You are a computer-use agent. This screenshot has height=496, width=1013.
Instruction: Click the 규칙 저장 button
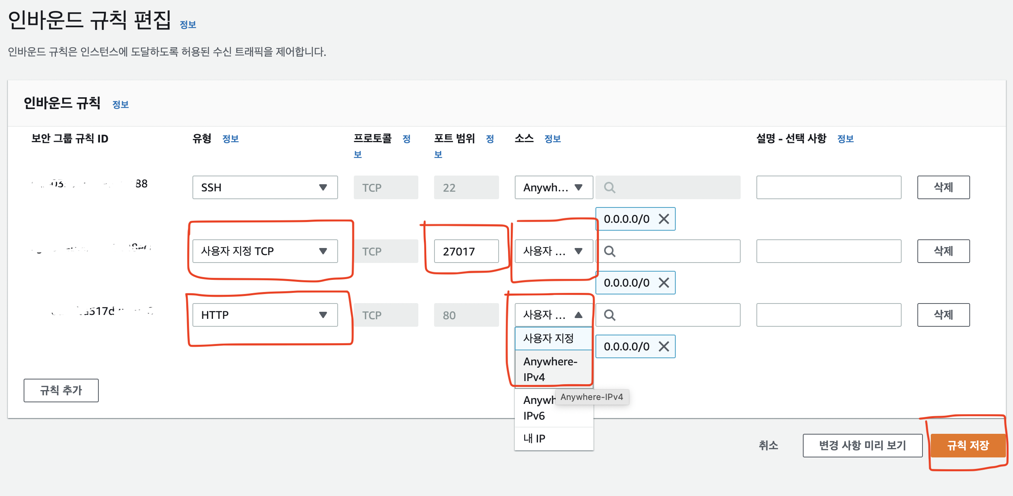click(x=968, y=445)
